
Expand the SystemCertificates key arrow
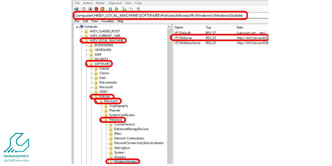(x=102, y=115)
